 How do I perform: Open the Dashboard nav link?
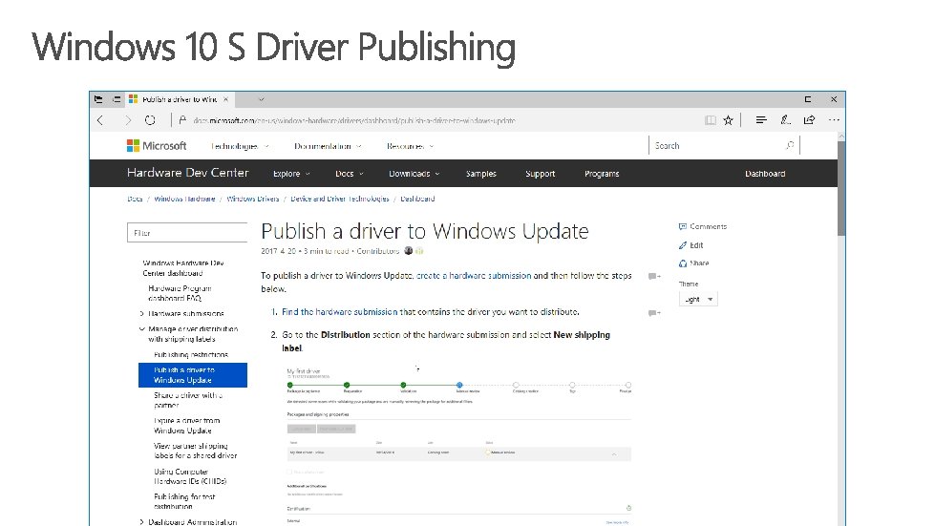tap(765, 174)
